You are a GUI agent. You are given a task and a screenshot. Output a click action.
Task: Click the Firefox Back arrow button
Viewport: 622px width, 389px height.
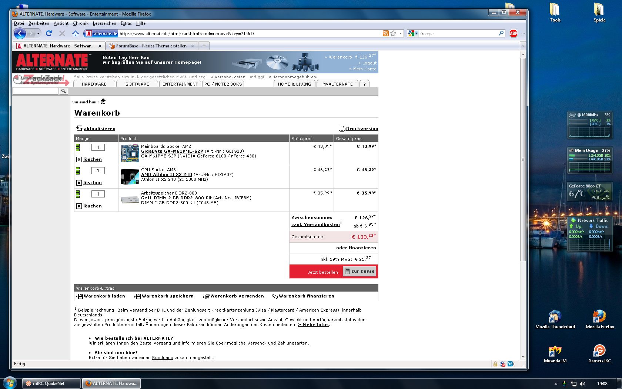[20, 33]
